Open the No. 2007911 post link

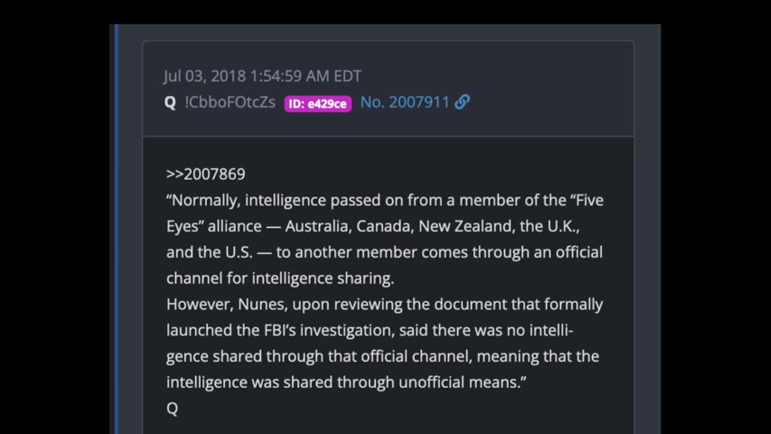coord(405,102)
